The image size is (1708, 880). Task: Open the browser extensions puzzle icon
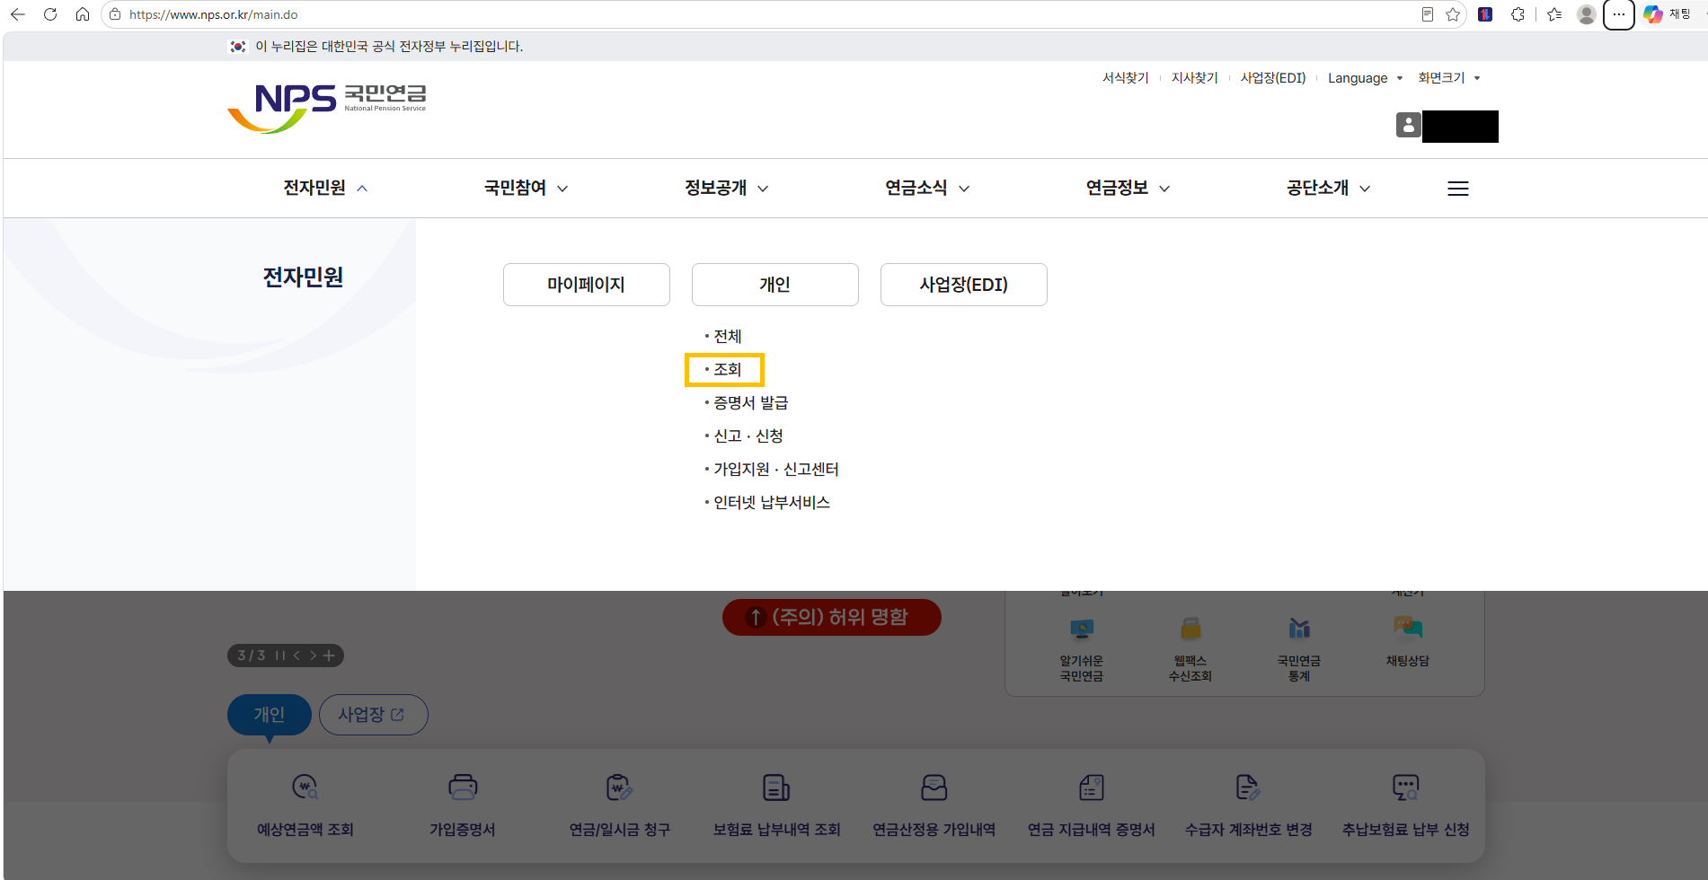[1518, 14]
